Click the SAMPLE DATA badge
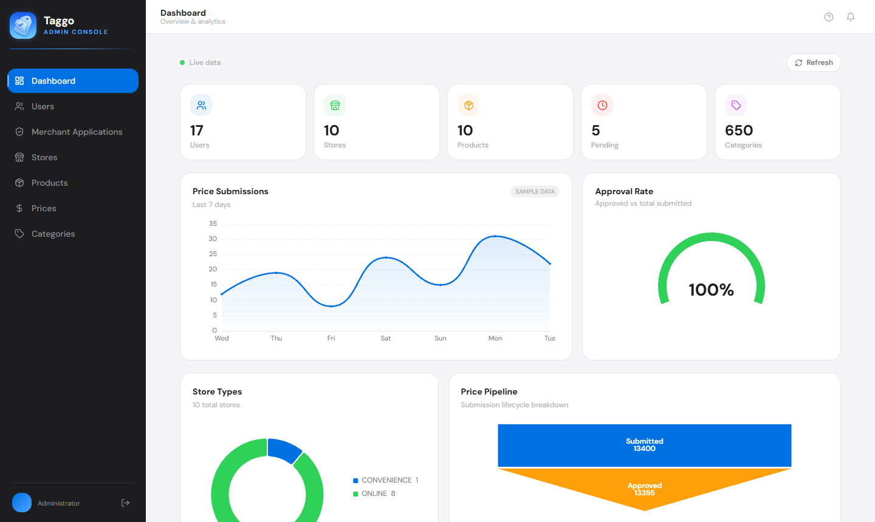This screenshot has height=522, width=875. pyautogui.click(x=535, y=192)
